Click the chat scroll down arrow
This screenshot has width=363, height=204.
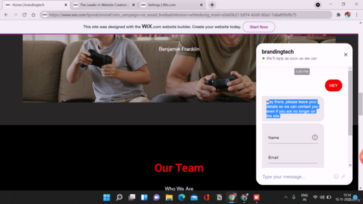tap(350, 165)
